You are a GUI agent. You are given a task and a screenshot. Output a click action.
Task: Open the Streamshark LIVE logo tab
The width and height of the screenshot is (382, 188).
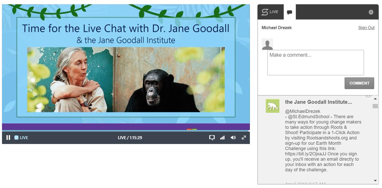click(270, 12)
